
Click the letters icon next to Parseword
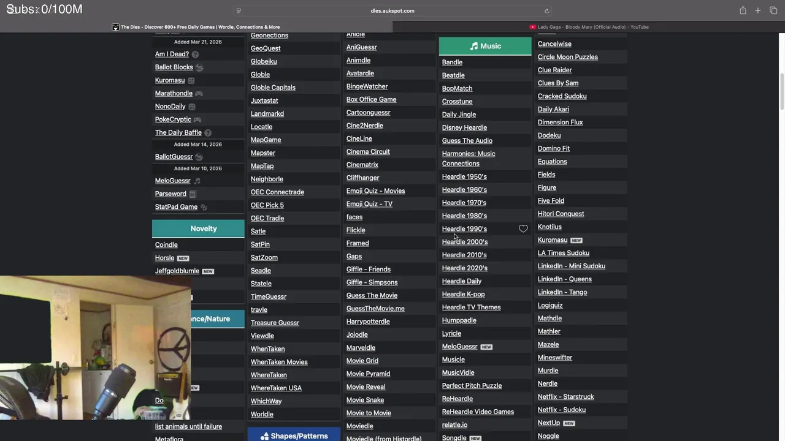193,194
